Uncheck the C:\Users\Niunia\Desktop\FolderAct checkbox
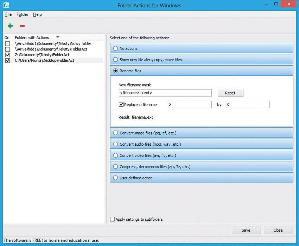The image size is (299, 246). [x=7, y=60]
